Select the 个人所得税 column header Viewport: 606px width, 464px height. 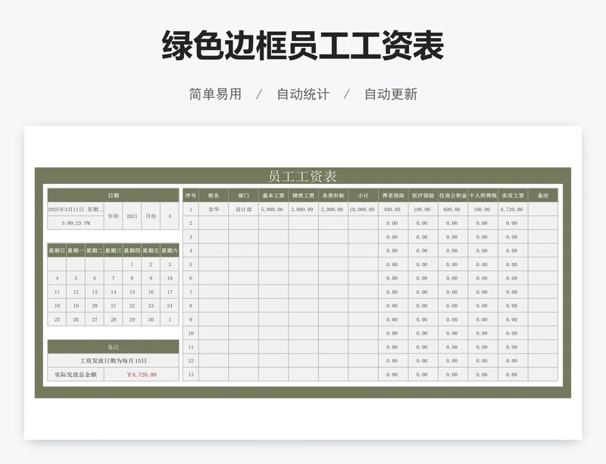tap(483, 195)
